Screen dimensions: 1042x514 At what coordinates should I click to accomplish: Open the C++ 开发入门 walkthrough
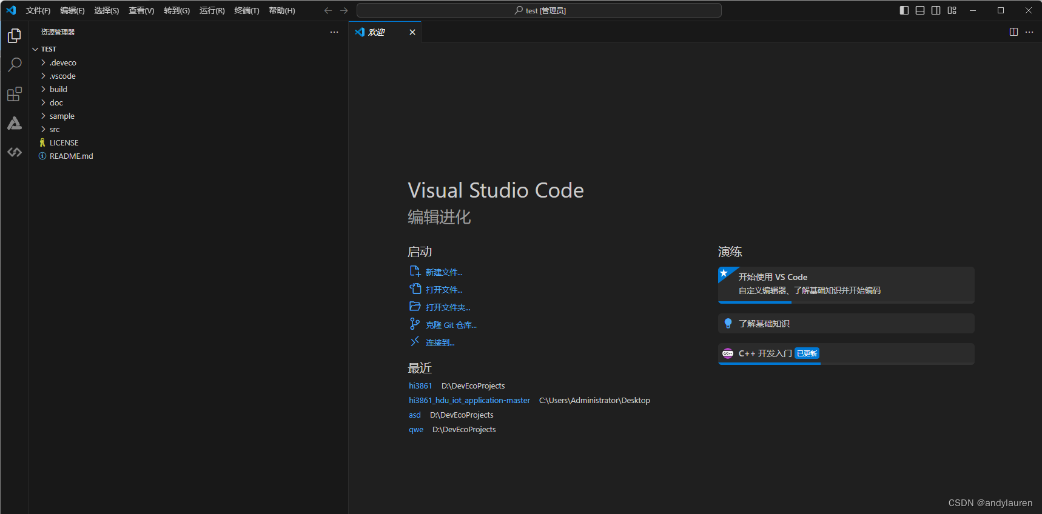(x=846, y=354)
